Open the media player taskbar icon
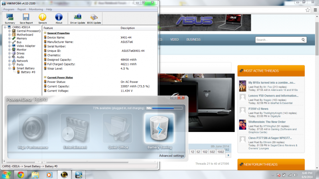Image resolution: width=319 pixels, height=179 pixels. pos(49,175)
